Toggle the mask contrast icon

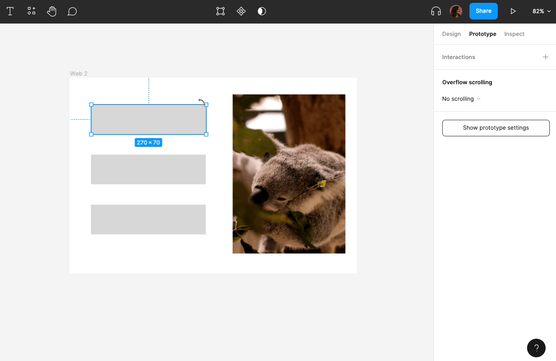point(262,11)
